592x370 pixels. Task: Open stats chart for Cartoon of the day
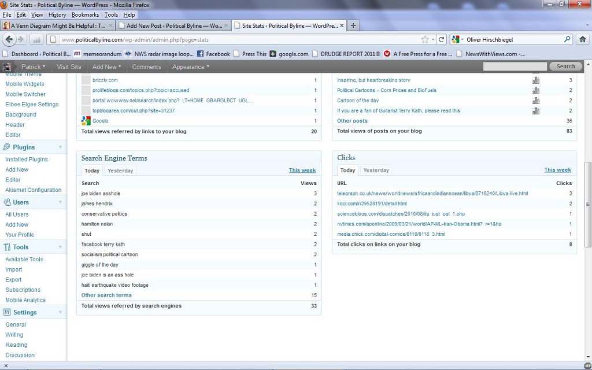click(535, 101)
